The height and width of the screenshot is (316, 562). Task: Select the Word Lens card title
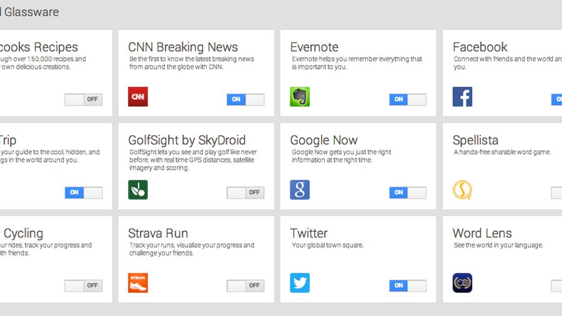(x=482, y=233)
